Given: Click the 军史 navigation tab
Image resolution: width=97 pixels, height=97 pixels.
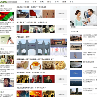Looking at the screenshot, I should pyautogui.click(x=72, y=2).
